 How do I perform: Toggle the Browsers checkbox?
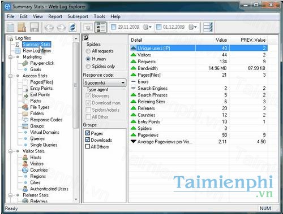pyautogui.click(x=88, y=96)
